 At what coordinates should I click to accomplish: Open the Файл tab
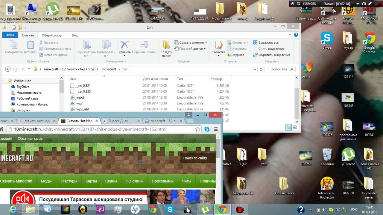click(10, 35)
